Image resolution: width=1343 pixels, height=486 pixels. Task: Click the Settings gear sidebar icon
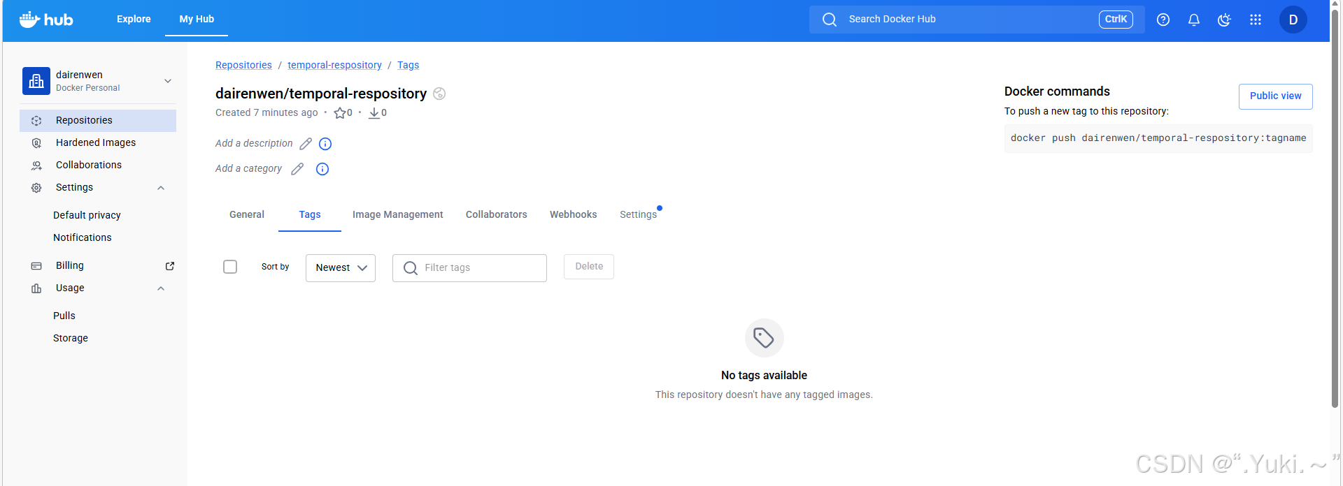[x=36, y=188]
